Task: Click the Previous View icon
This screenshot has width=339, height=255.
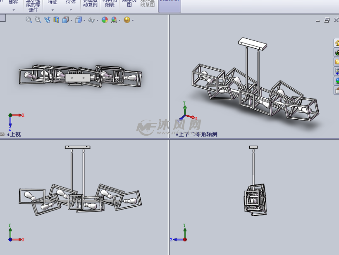Action: pyautogui.click(x=47, y=20)
